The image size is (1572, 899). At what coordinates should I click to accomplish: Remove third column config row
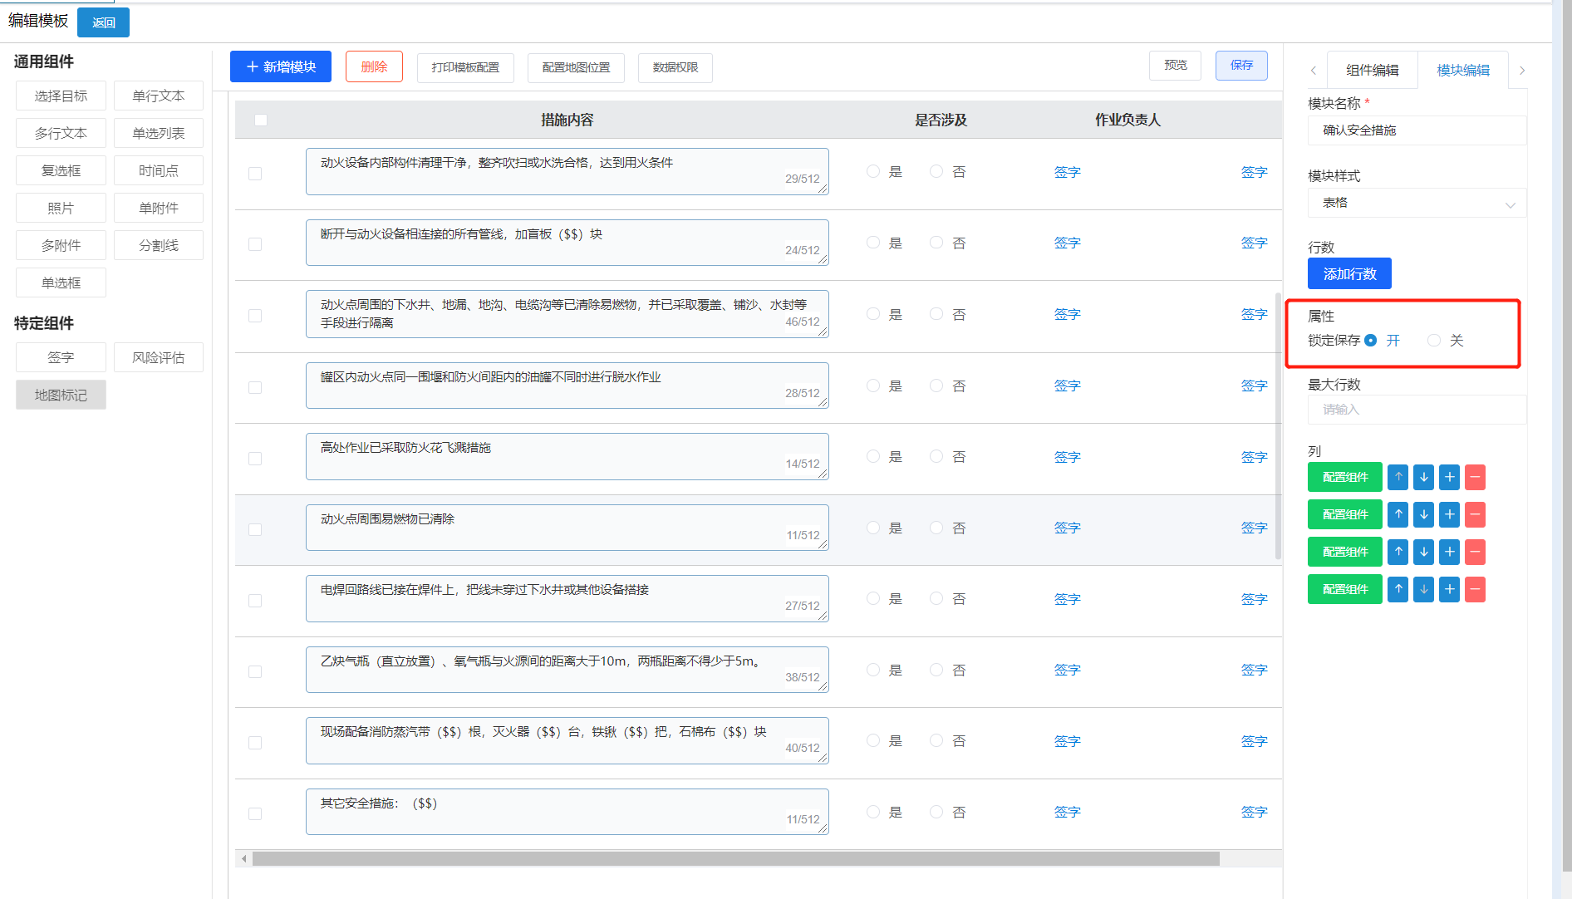point(1476,552)
